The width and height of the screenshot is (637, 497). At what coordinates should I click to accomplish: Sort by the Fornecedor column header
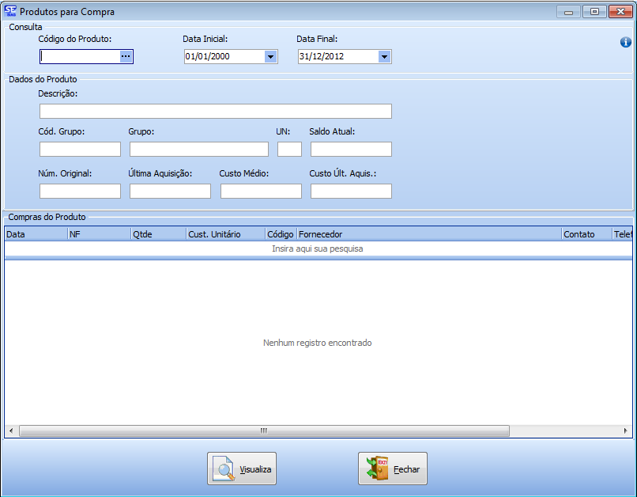pos(428,234)
